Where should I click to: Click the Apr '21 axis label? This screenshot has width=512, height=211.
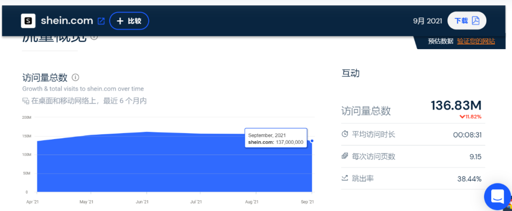32,202
